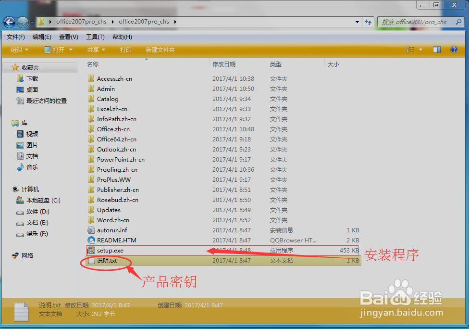Screen dimensions: 469x329
Task: Click the address bar folder icon
Action: pyautogui.click(x=41, y=22)
